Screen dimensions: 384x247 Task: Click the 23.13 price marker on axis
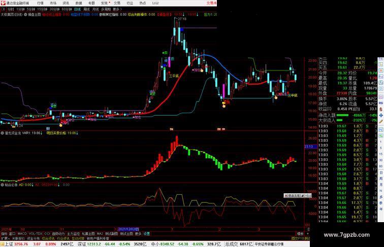[x=311, y=147]
